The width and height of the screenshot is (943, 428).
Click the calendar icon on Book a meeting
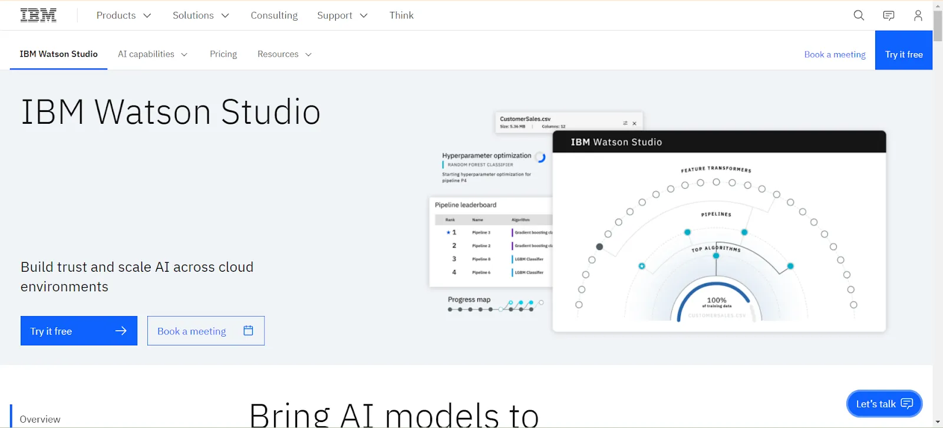coord(248,331)
